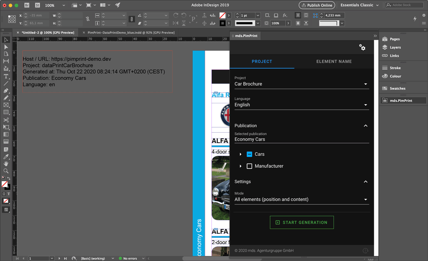Open Mode dropdown All elements
The width and height of the screenshot is (428, 261).
[302, 200]
